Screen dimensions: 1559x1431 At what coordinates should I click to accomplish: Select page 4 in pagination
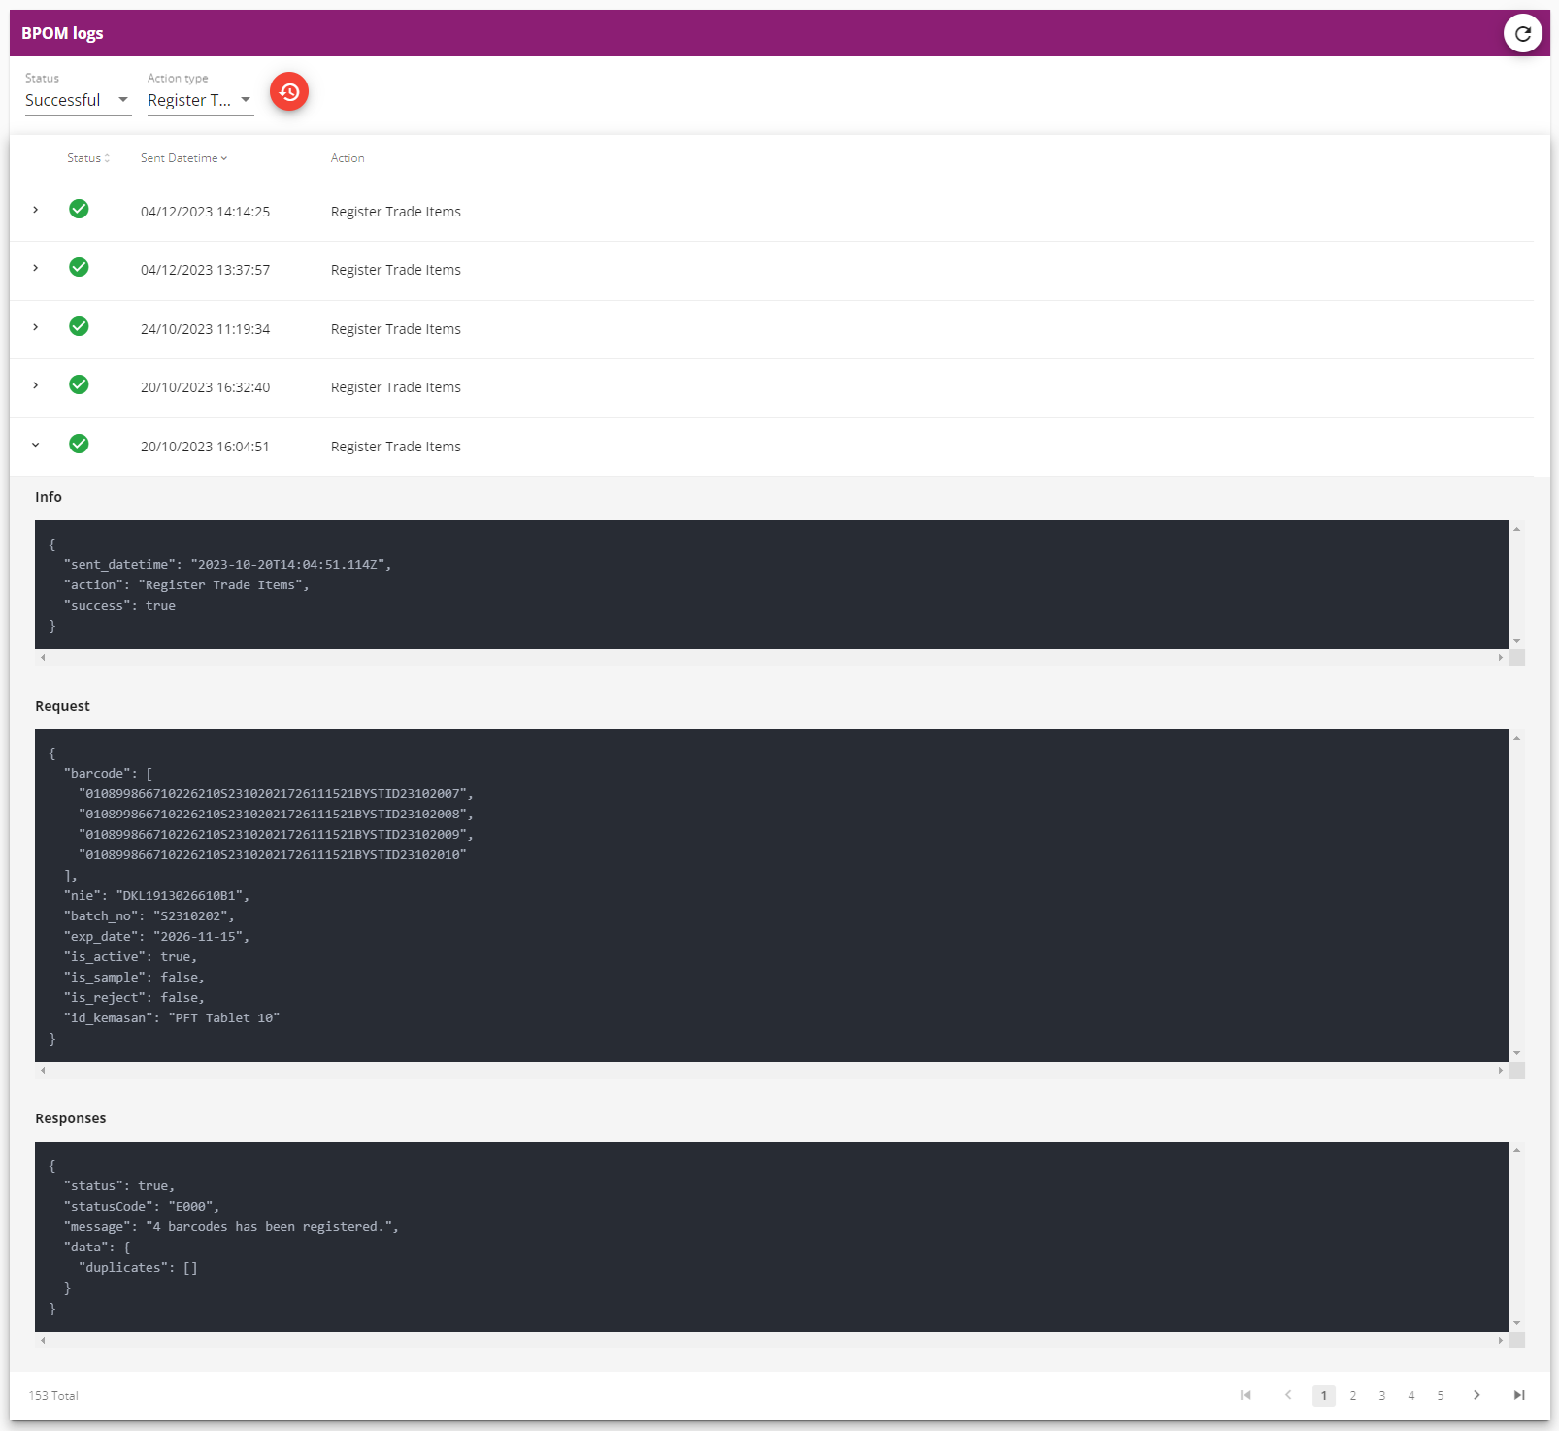tap(1411, 1396)
